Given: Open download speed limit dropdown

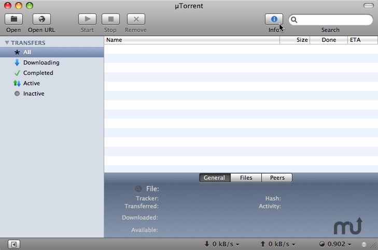Looking at the screenshot, I should (x=222, y=244).
